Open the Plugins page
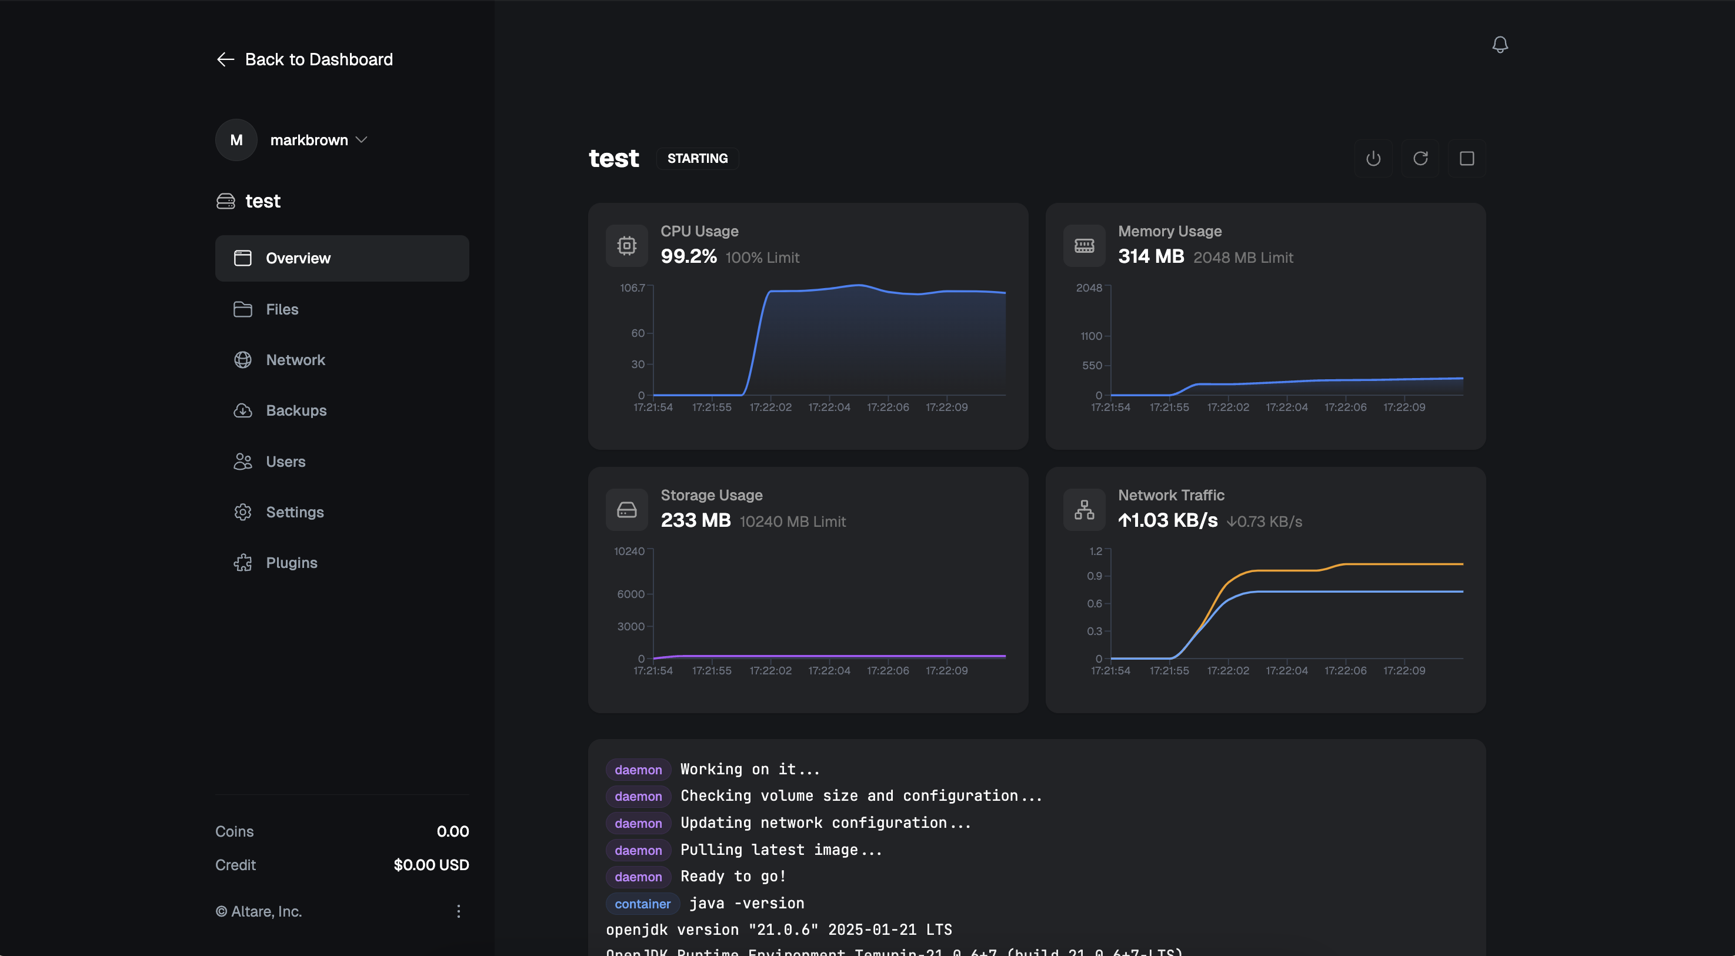 point(292,562)
